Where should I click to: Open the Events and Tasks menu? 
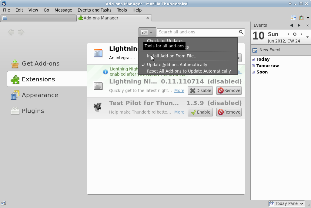(94, 10)
